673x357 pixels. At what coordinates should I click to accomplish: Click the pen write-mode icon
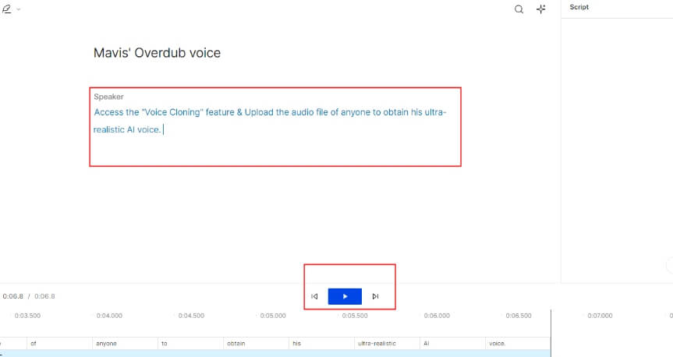(x=6, y=9)
